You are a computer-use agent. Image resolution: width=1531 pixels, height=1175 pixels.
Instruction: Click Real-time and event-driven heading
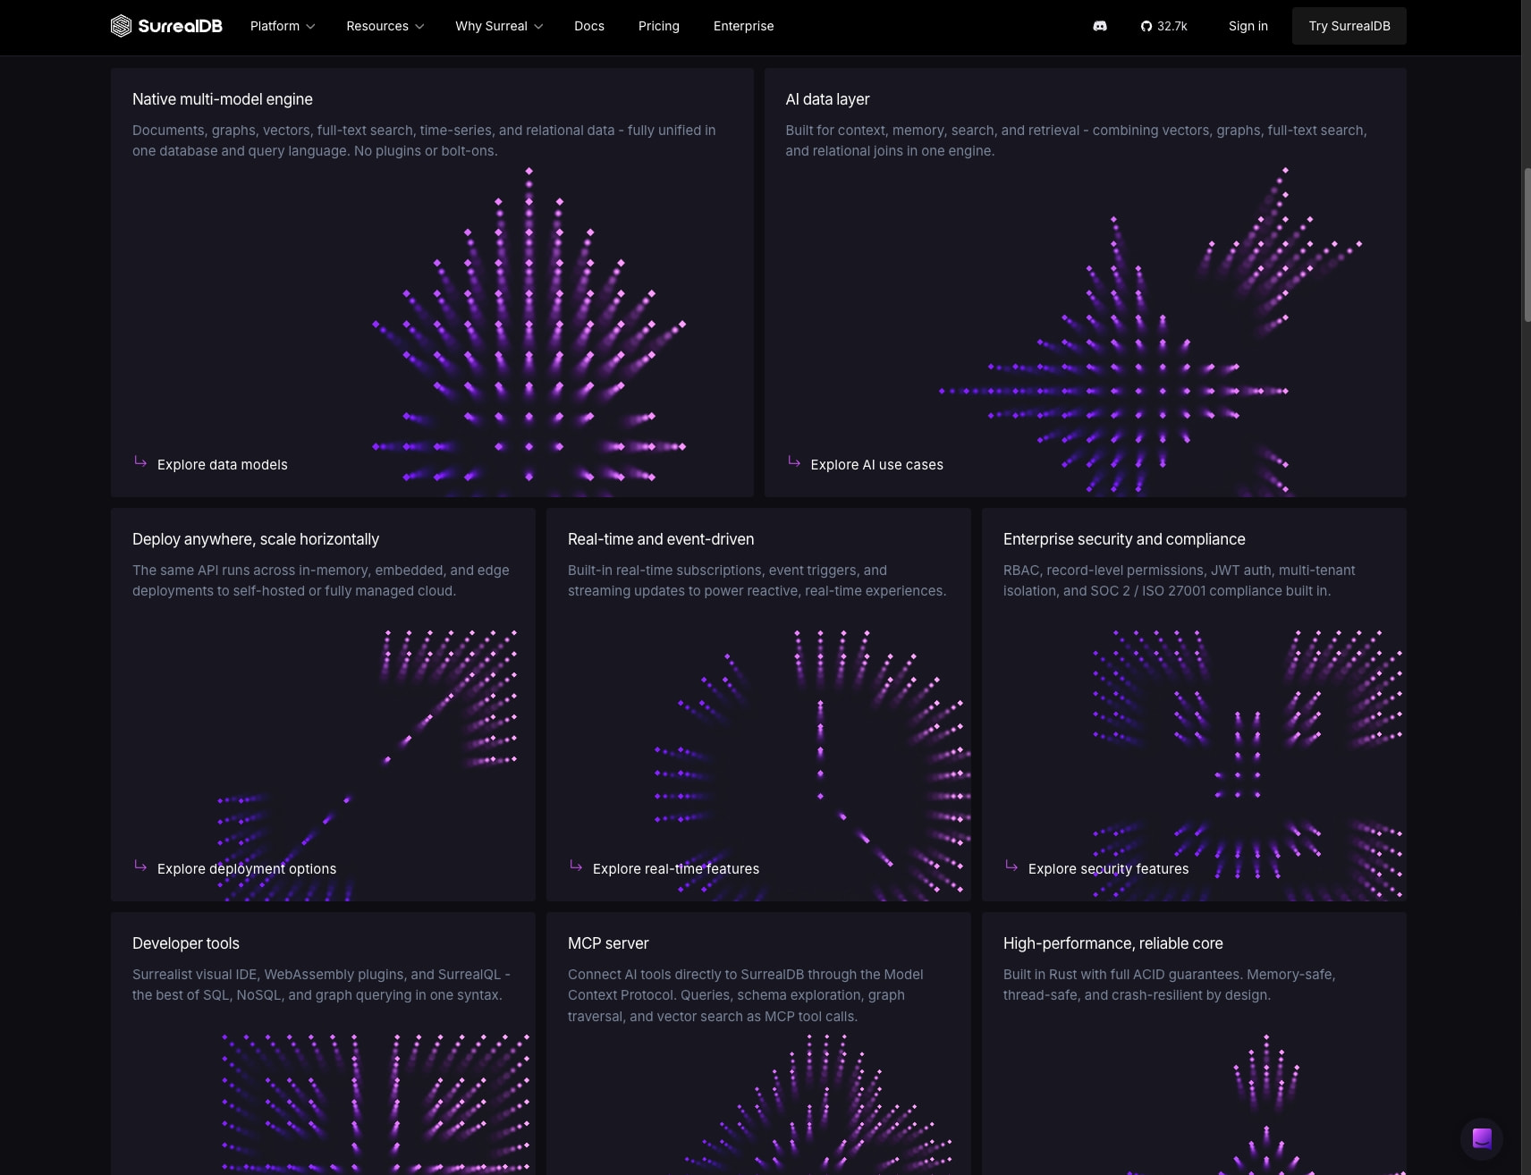(x=661, y=539)
